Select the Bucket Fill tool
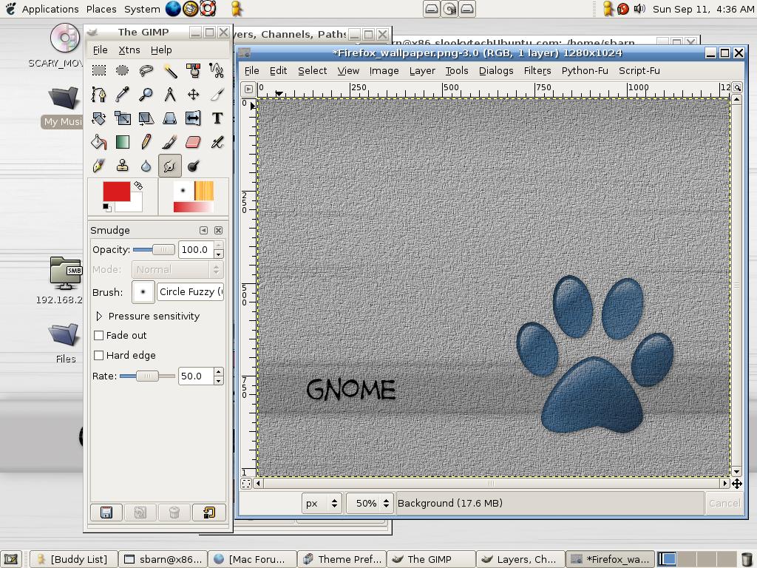 (99, 142)
